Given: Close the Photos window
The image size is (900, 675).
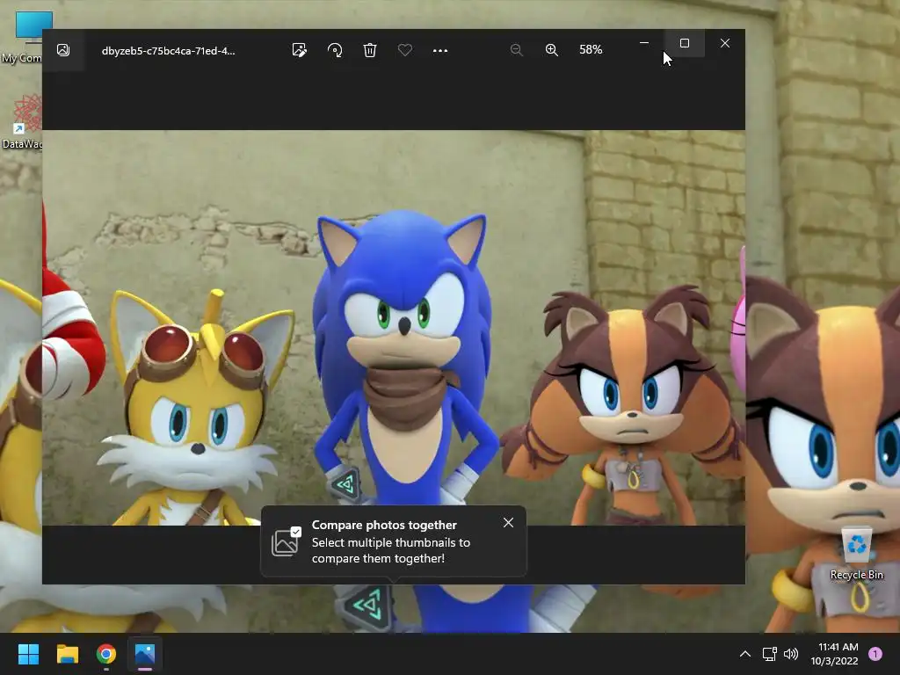Looking at the screenshot, I should pyautogui.click(x=725, y=43).
